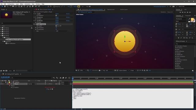Toggle the Wiggle Control Toggle checkbox
This screenshot has height=110, width=196.
tap(56, 26)
